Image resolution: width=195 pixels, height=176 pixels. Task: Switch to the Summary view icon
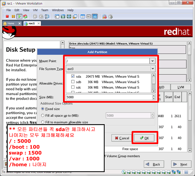pyautogui.click(x=83, y=17)
